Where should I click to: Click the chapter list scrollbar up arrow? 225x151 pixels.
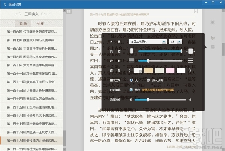pyautogui.click(x=64, y=11)
